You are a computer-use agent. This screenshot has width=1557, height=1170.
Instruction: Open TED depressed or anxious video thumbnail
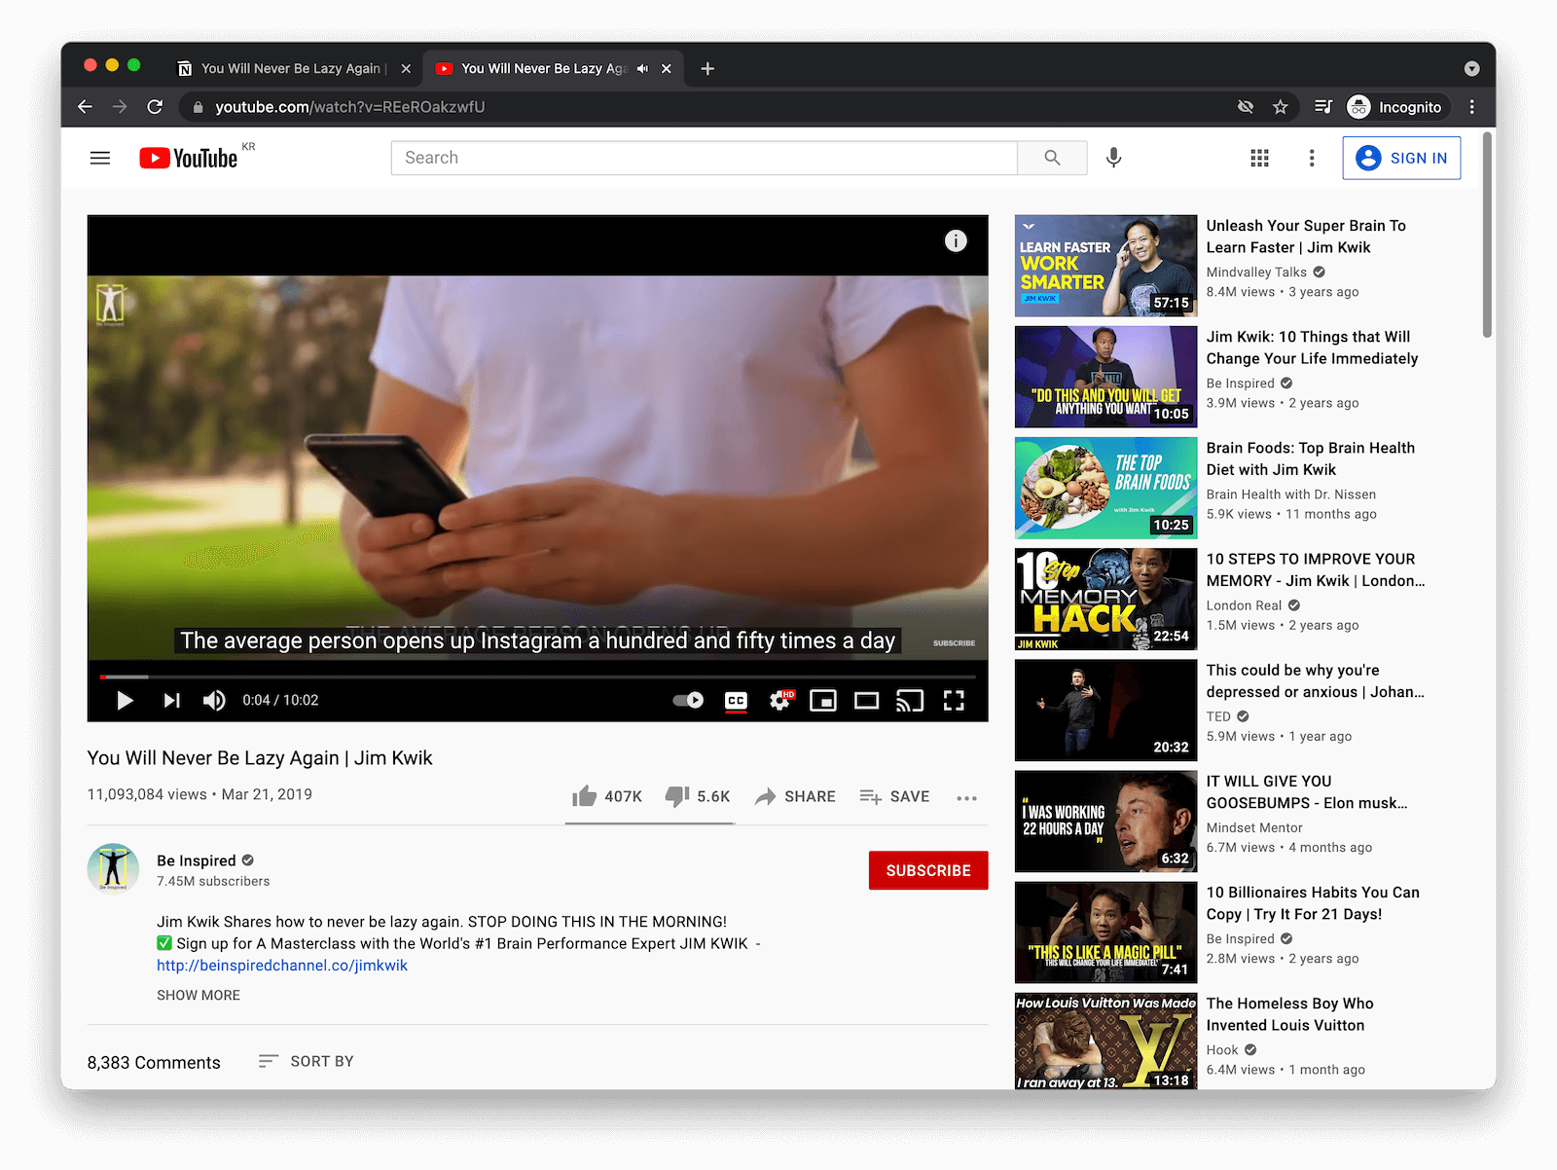(x=1105, y=710)
